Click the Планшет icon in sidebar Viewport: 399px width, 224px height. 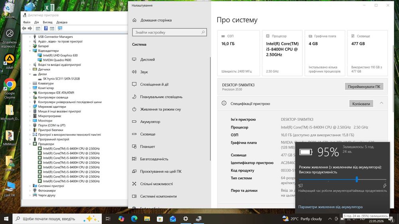pyautogui.click(x=134, y=146)
